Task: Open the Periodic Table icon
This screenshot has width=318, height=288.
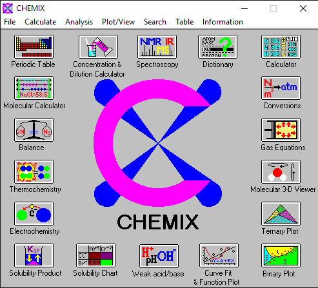Action: click(34, 46)
